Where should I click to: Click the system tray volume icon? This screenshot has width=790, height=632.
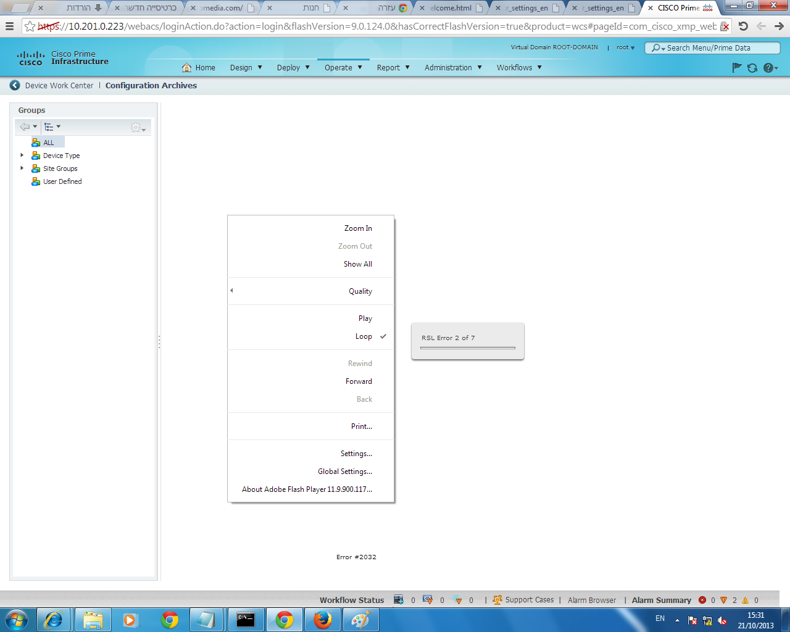point(722,620)
